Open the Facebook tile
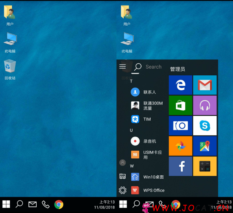The image size is (233, 213). pyautogui.click(x=180, y=166)
